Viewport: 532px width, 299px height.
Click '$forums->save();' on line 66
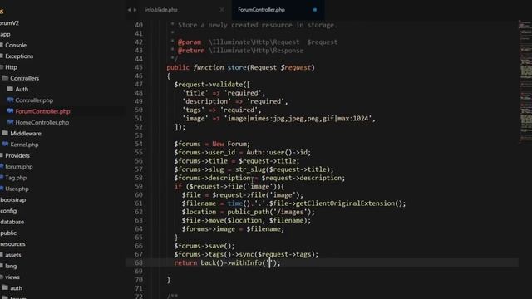click(x=204, y=246)
